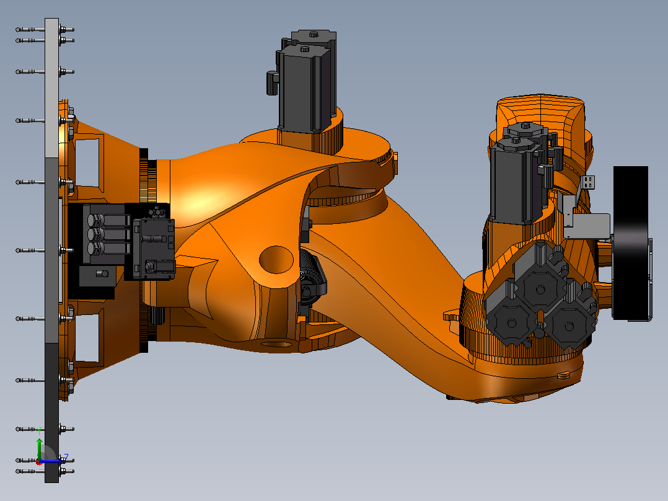Viewport: 668px width, 501px height.
Task: Click the green Y axis of the orientation triad
Action: (39, 449)
